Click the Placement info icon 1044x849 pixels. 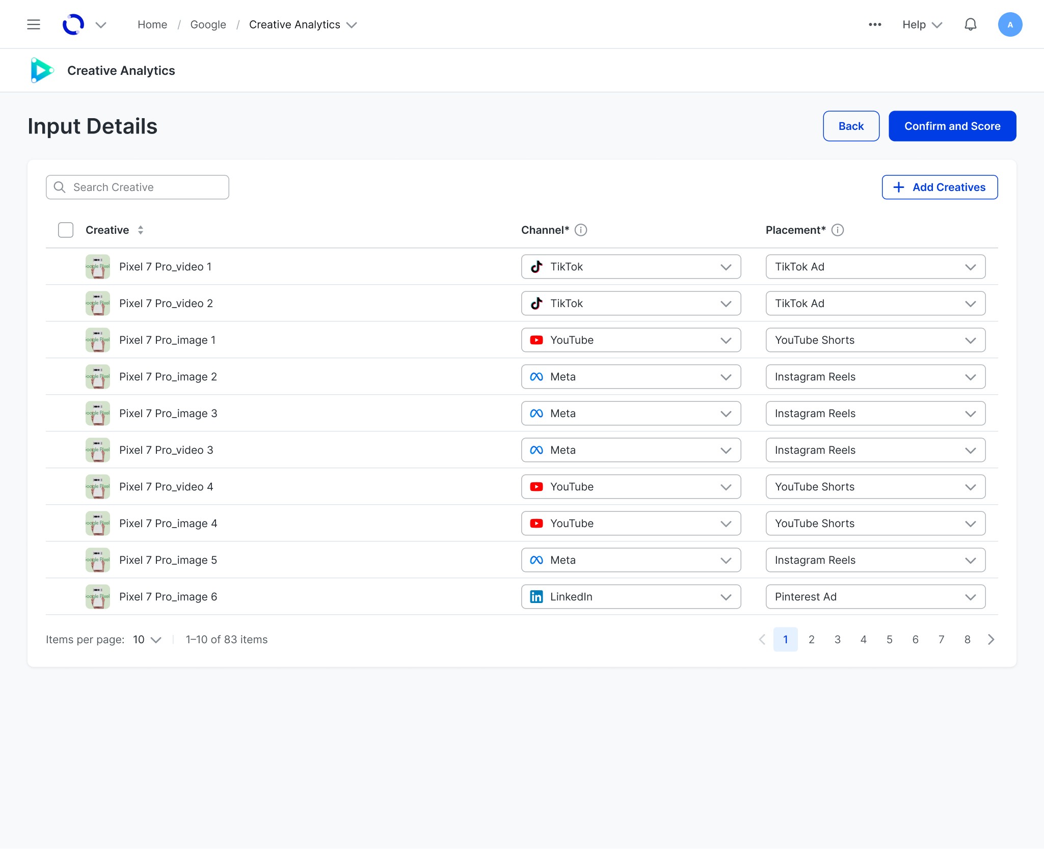coord(838,230)
